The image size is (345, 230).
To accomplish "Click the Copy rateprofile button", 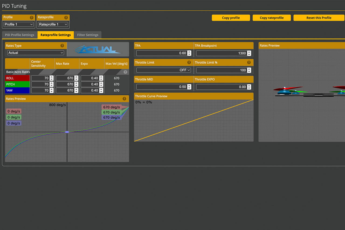I will pos(272,18).
